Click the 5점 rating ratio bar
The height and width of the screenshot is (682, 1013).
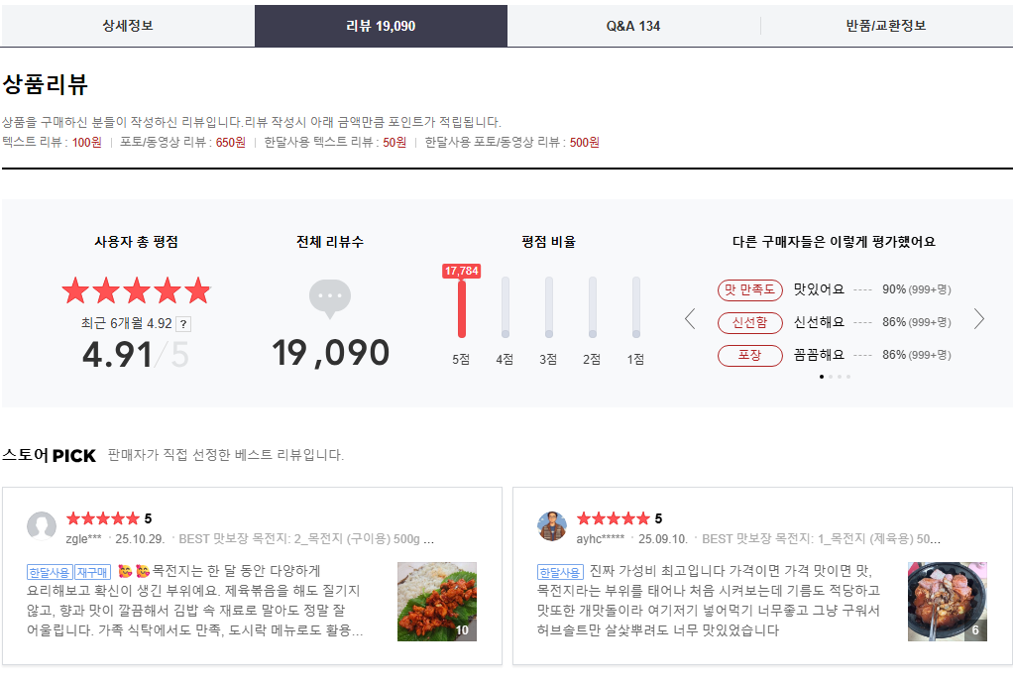pos(461,307)
